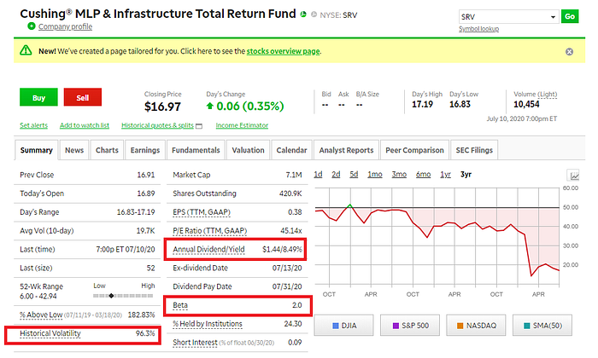Dismiss the yellow notification banner
The width and height of the screenshot is (598, 358).
pos(569,52)
